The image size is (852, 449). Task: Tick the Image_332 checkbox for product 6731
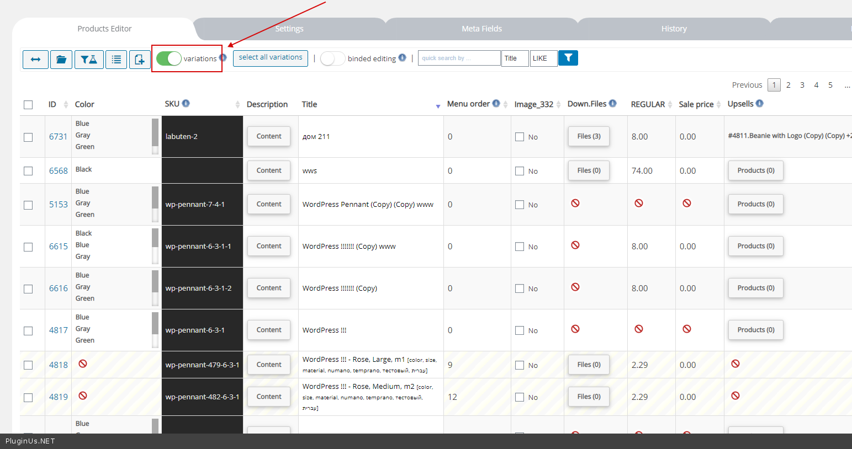(520, 137)
